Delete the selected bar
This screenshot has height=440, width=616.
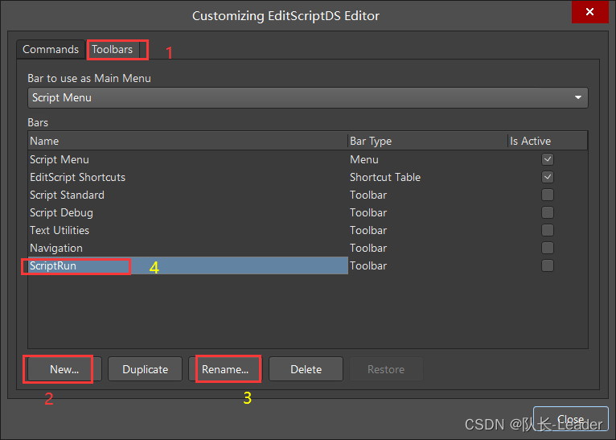pyautogui.click(x=306, y=369)
